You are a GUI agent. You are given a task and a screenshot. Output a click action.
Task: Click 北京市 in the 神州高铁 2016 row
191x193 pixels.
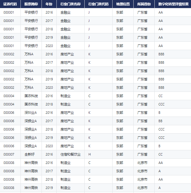tap(142, 163)
